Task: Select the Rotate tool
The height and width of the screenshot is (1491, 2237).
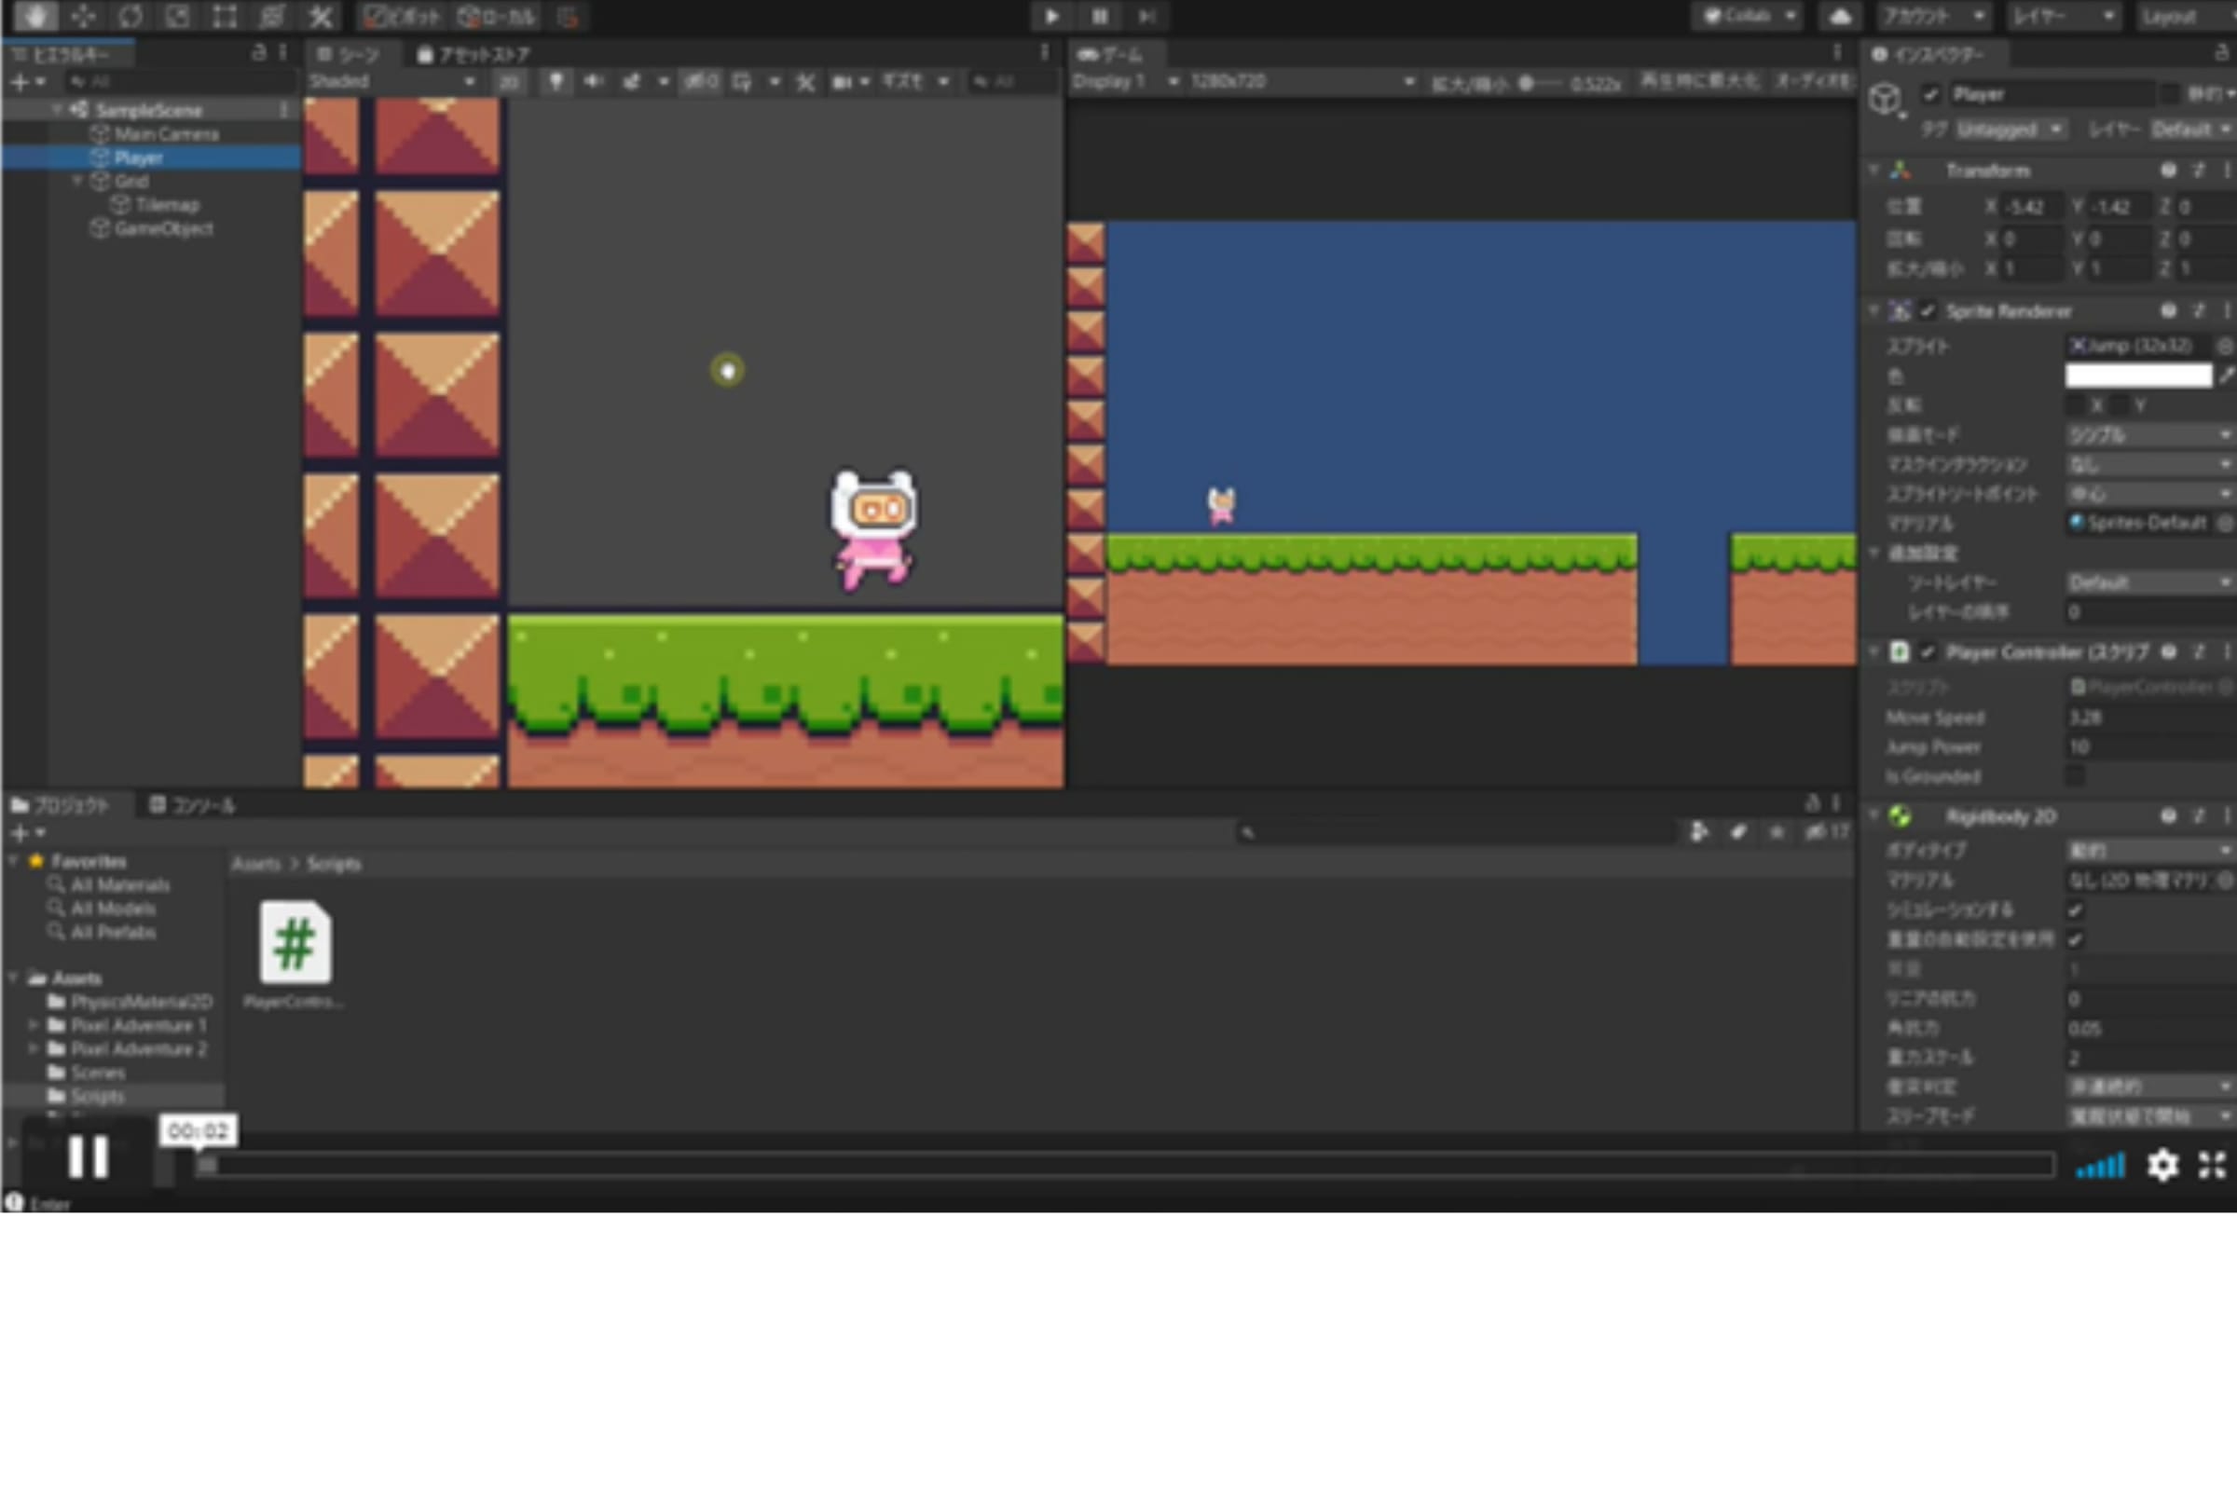Action: 130,16
